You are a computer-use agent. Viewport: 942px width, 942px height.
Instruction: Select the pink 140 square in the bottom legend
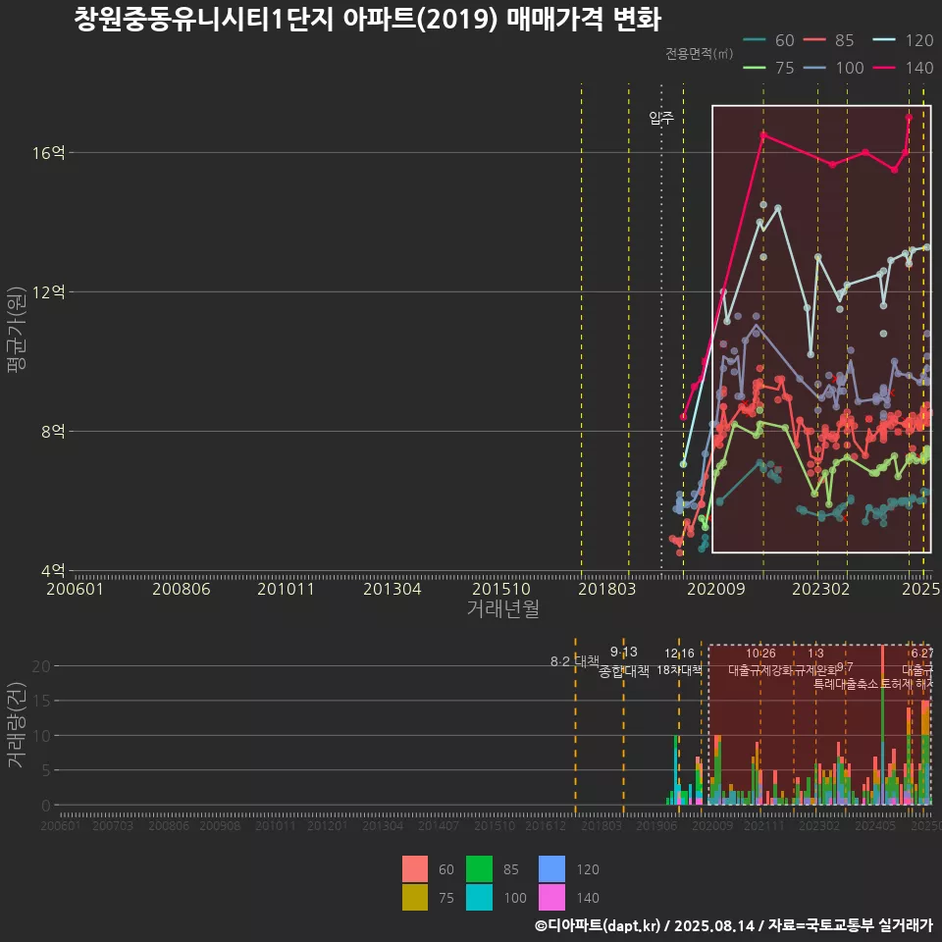[552, 897]
